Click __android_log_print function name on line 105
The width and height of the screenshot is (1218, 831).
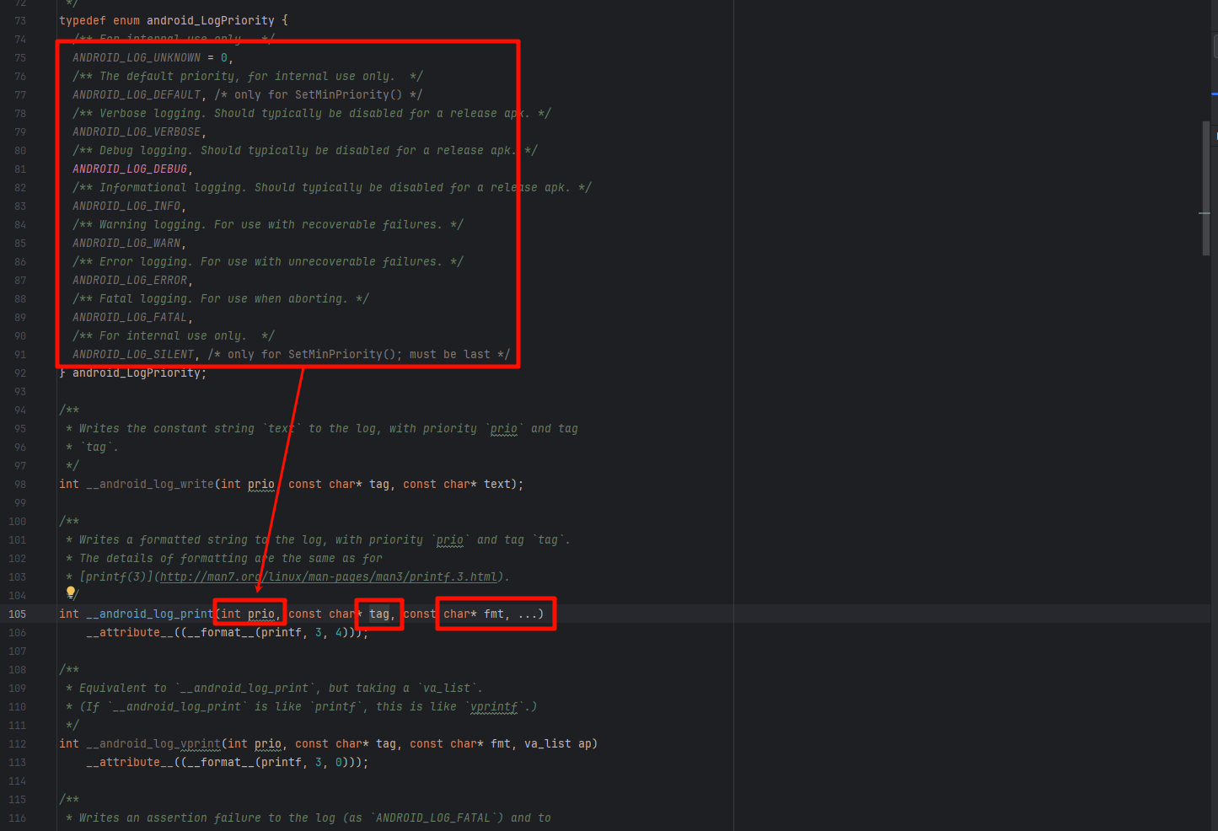point(150,614)
